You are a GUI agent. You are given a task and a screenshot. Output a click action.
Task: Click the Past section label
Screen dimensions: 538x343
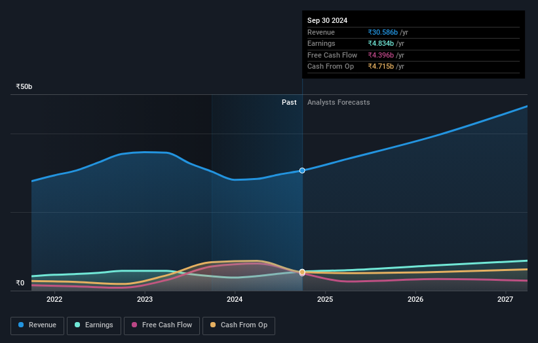click(289, 103)
